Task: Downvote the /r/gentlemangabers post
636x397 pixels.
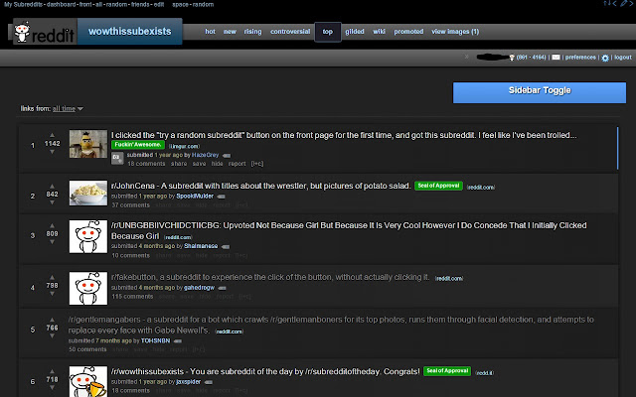Action: coord(52,335)
